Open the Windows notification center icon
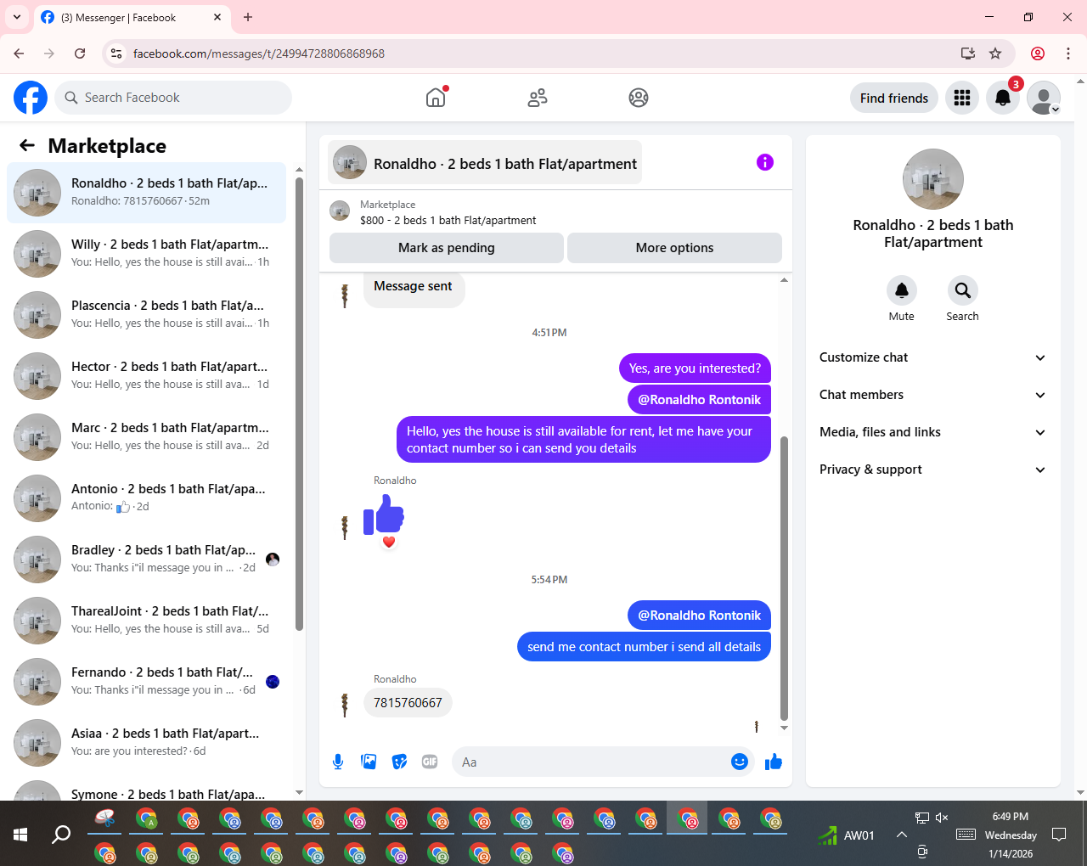Viewport: 1087px width, 866px height. click(x=1059, y=835)
